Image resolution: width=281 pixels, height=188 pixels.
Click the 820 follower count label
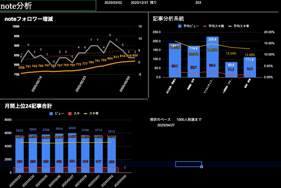tap(135, 55)
